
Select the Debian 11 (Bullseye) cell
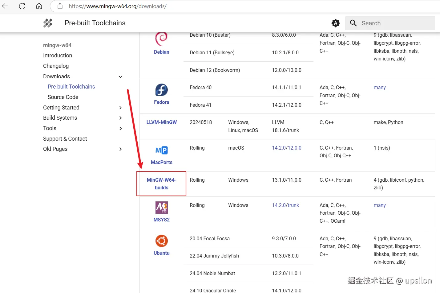[x=212, y=53]
